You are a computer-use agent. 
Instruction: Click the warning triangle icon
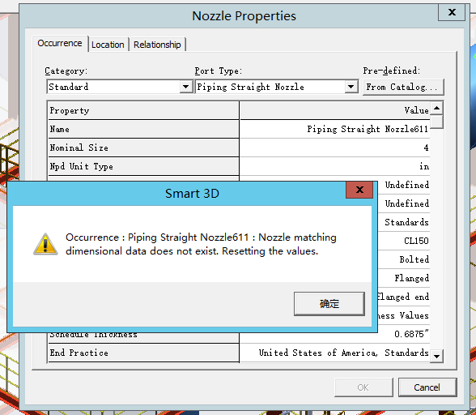pyautogui.click(x=45, y=244)
